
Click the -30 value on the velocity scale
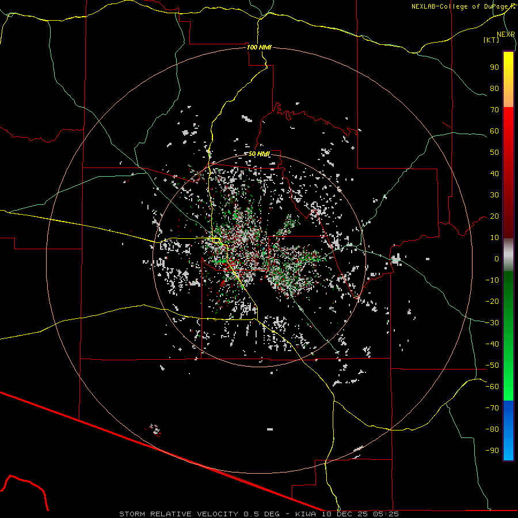[492, 323]
